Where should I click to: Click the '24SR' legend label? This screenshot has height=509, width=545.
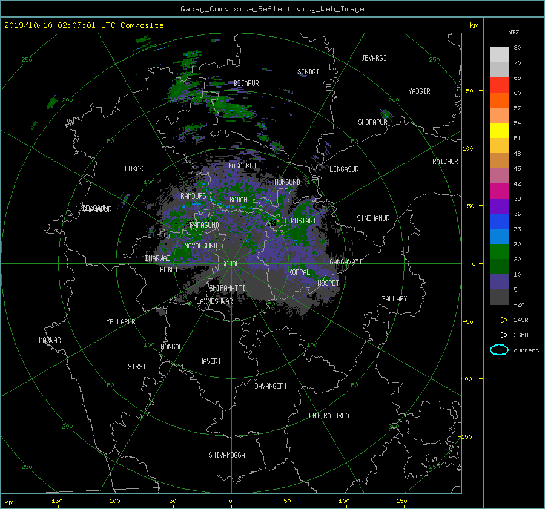tap(521, 320)
